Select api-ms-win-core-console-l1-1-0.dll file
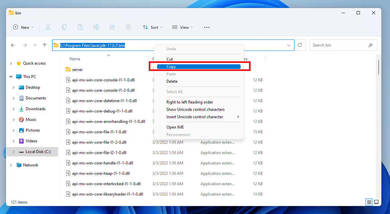390x214 pixels. [104, 80]
